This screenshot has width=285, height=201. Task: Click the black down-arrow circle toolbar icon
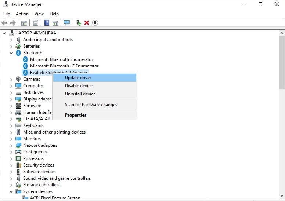(x=95, y=23)
